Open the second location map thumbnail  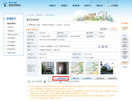(x=92, y=68)
